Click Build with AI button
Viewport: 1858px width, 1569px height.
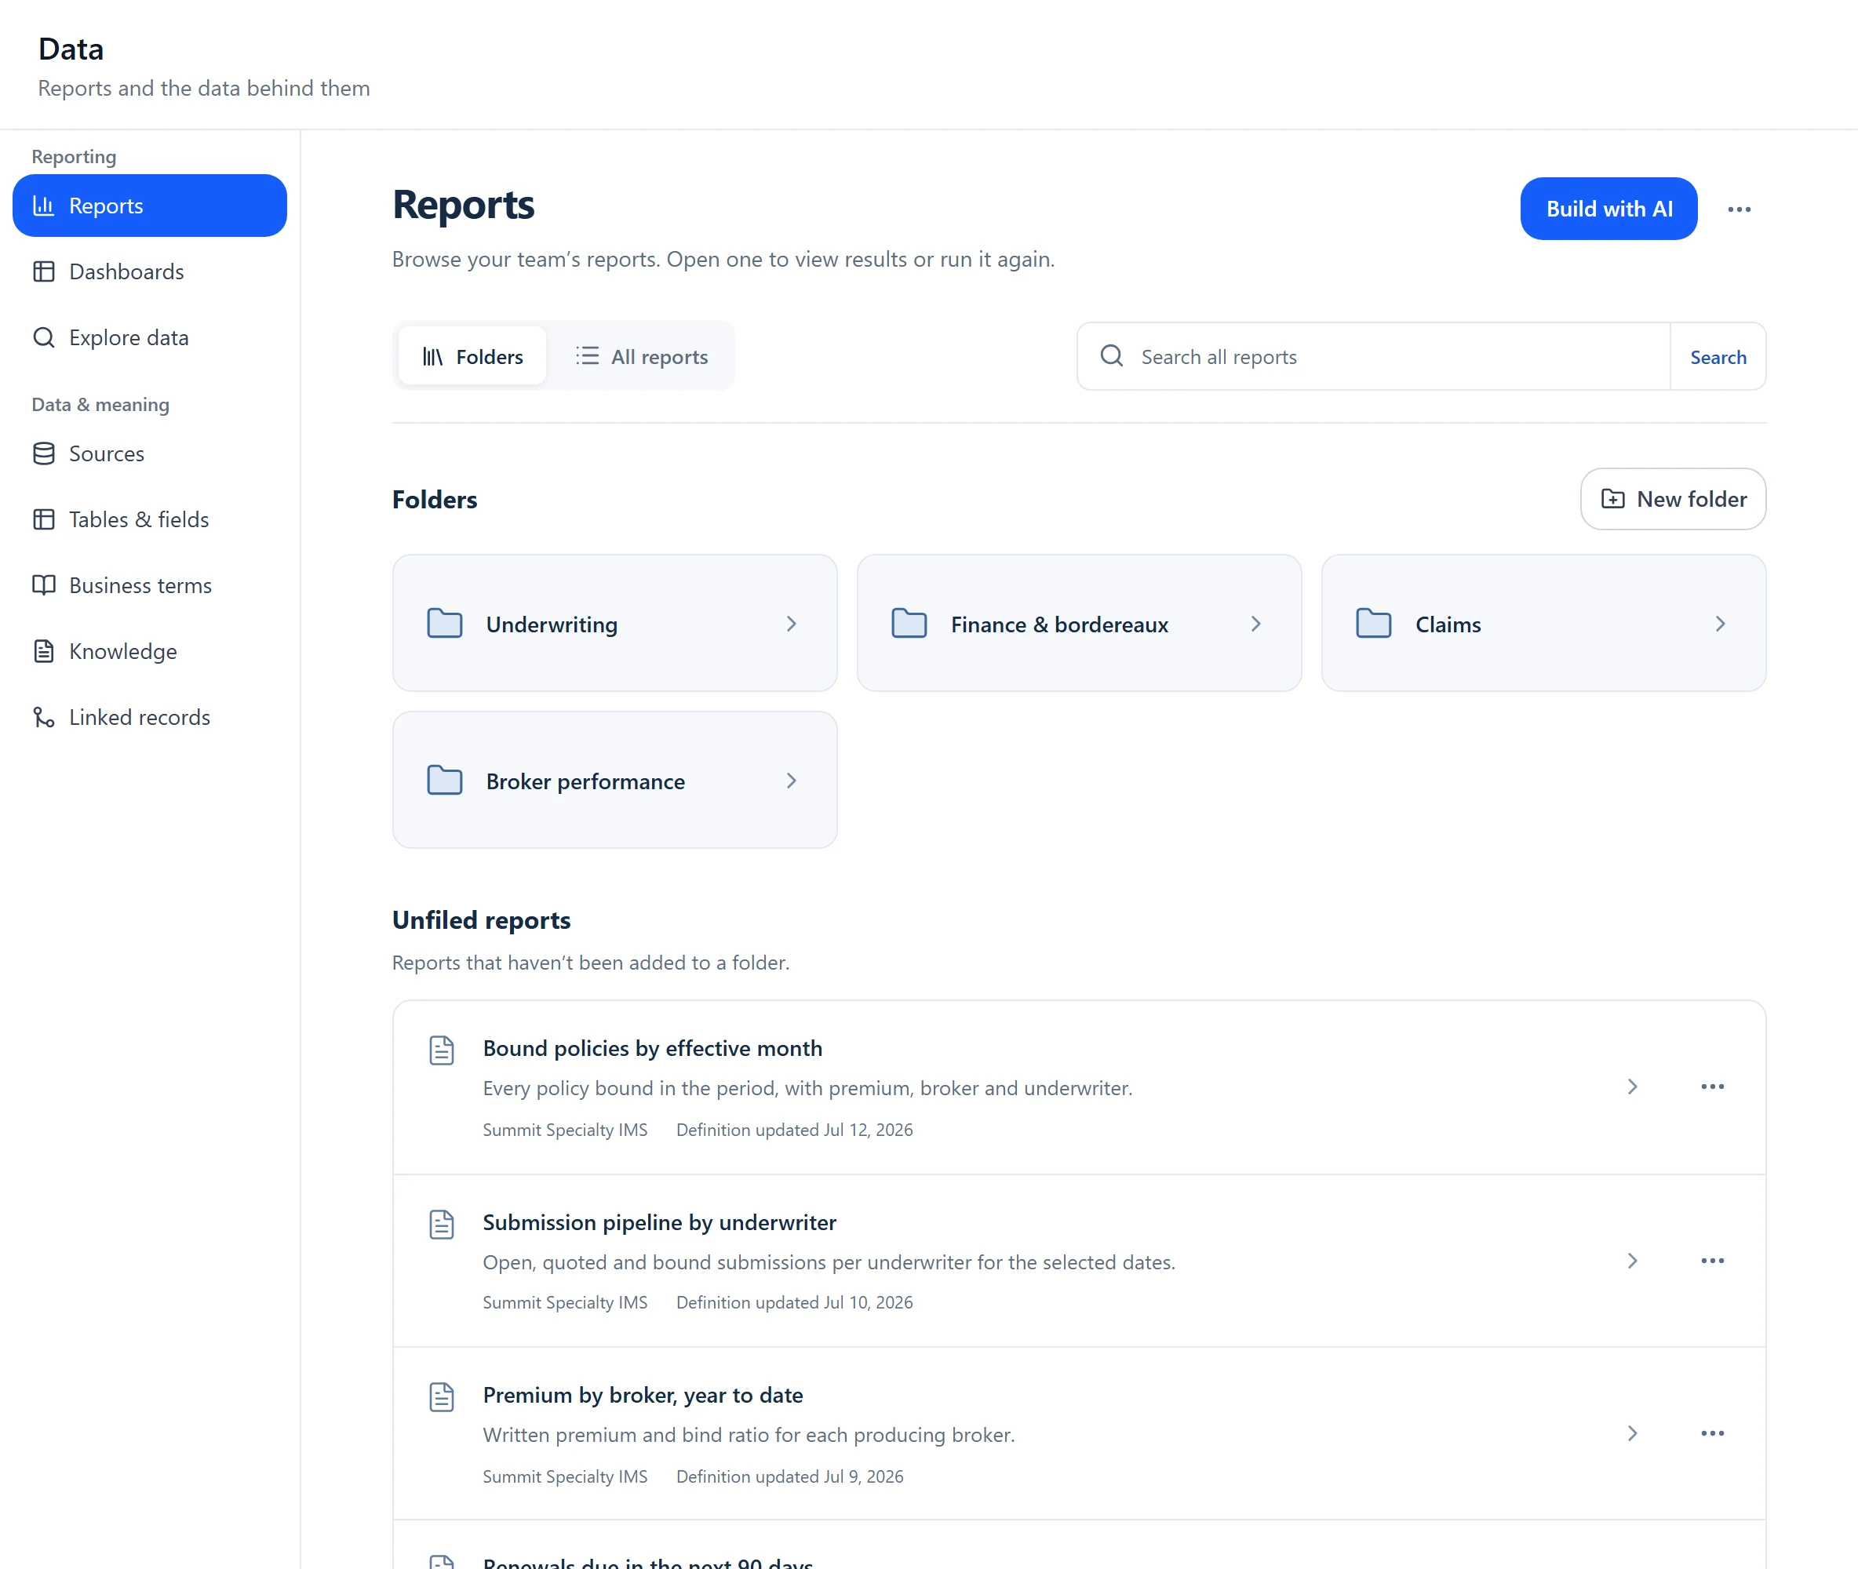pyautogui.click(x=1608, y=208)
